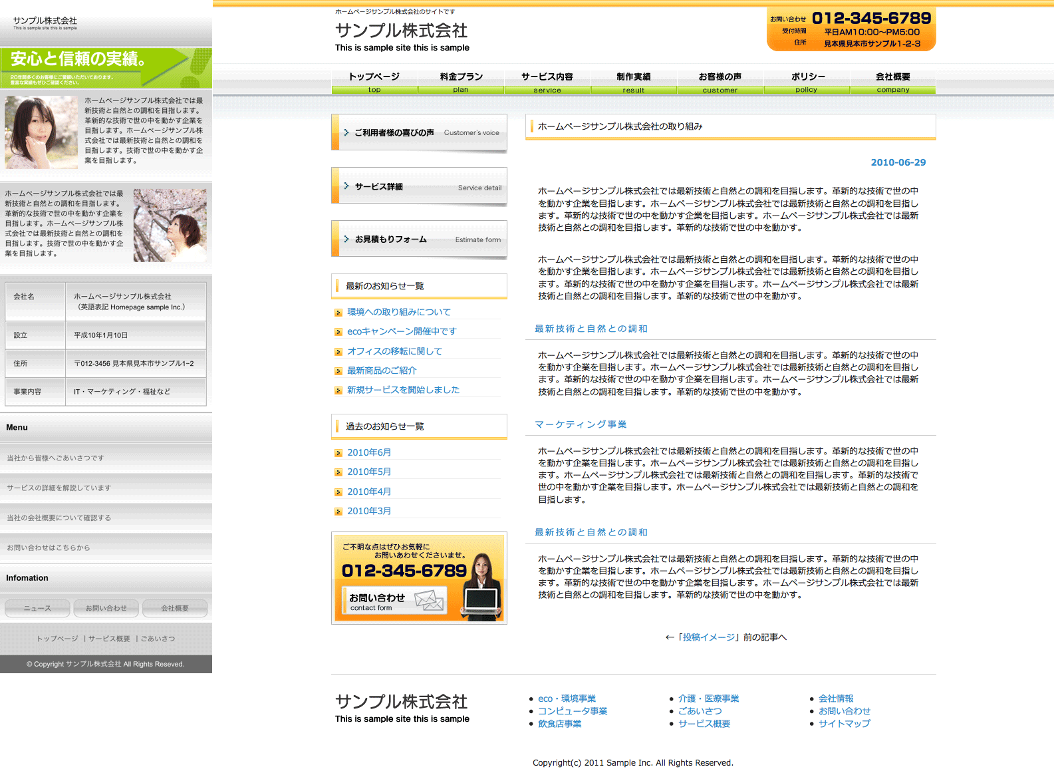The width and height of the screenshot is (1054, 771).
Task: Click sidebar menu item 当社から皆様へごあいさつです
Action: click(56, 458)
